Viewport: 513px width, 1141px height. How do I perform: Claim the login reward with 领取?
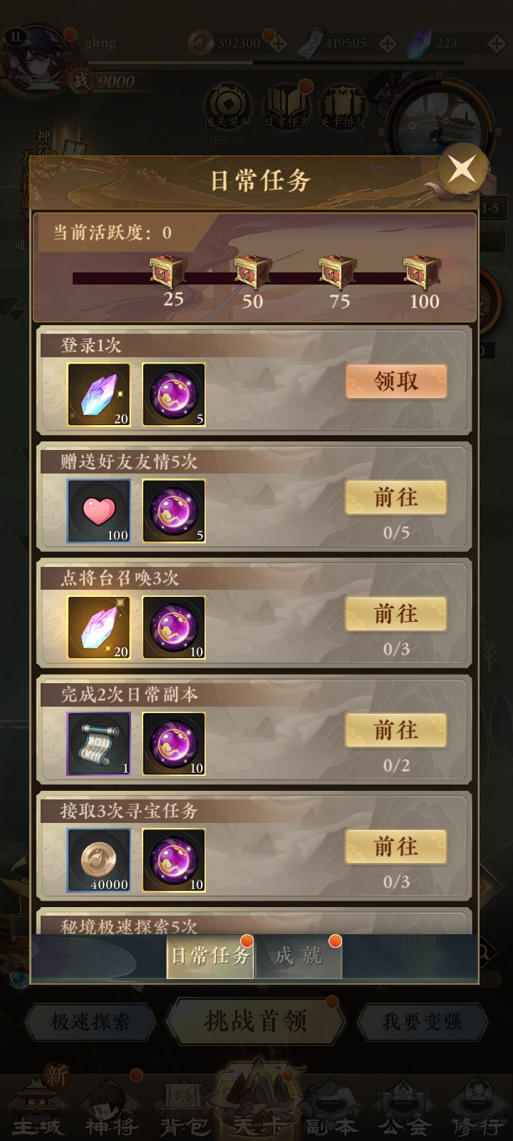(396, 381)
